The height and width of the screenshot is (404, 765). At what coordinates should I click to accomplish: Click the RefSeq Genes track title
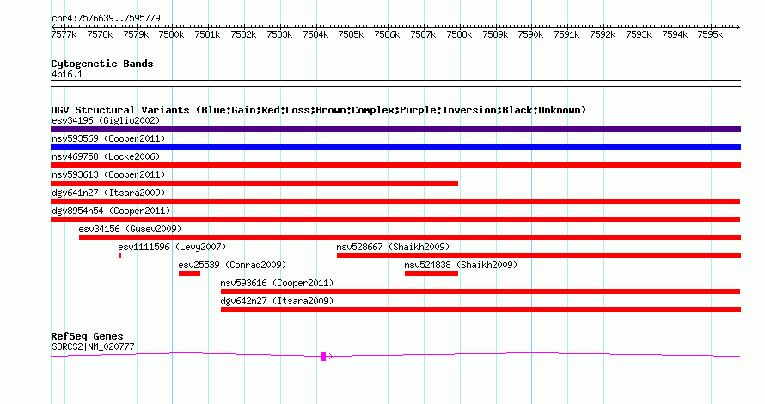[87, 336]
